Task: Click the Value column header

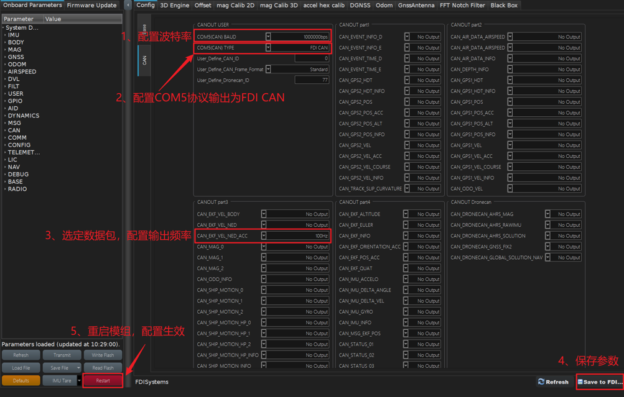Action: click(82, 19)
